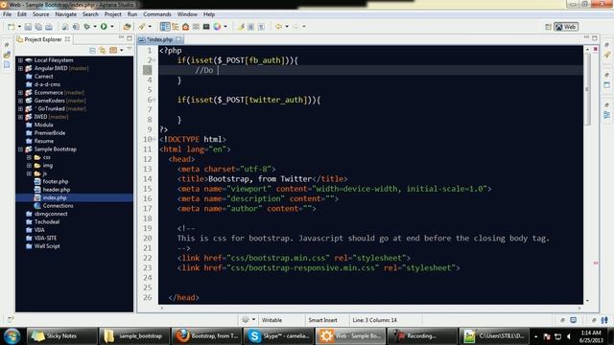614x345 pixels.
Task: Click the black terminal toolbar icon
Action: click(206, 27)
